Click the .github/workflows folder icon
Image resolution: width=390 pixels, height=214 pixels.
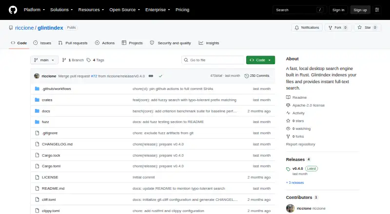coord(37,89)
